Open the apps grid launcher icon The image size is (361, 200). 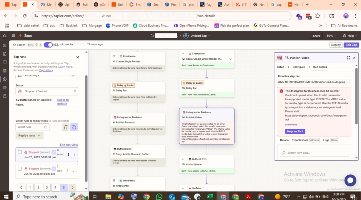[x=14, y=36]
